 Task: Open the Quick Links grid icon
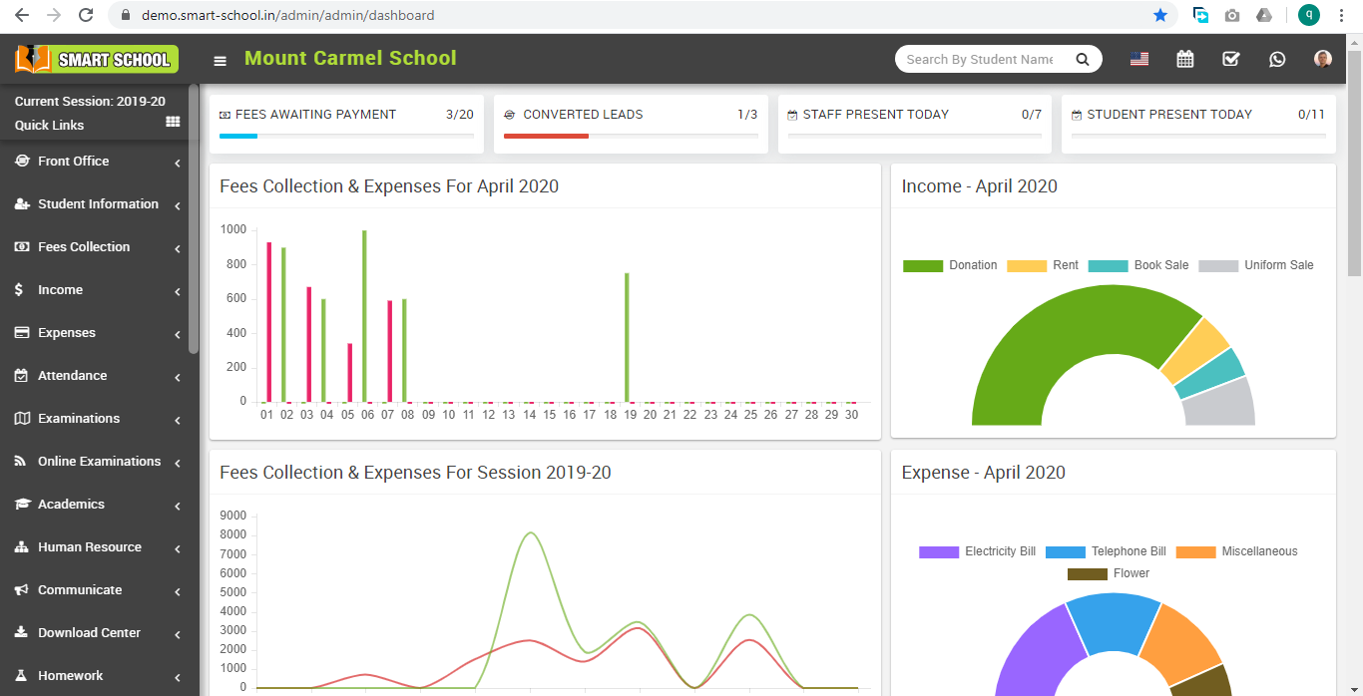pyautogui.click(x=173, y=122)
